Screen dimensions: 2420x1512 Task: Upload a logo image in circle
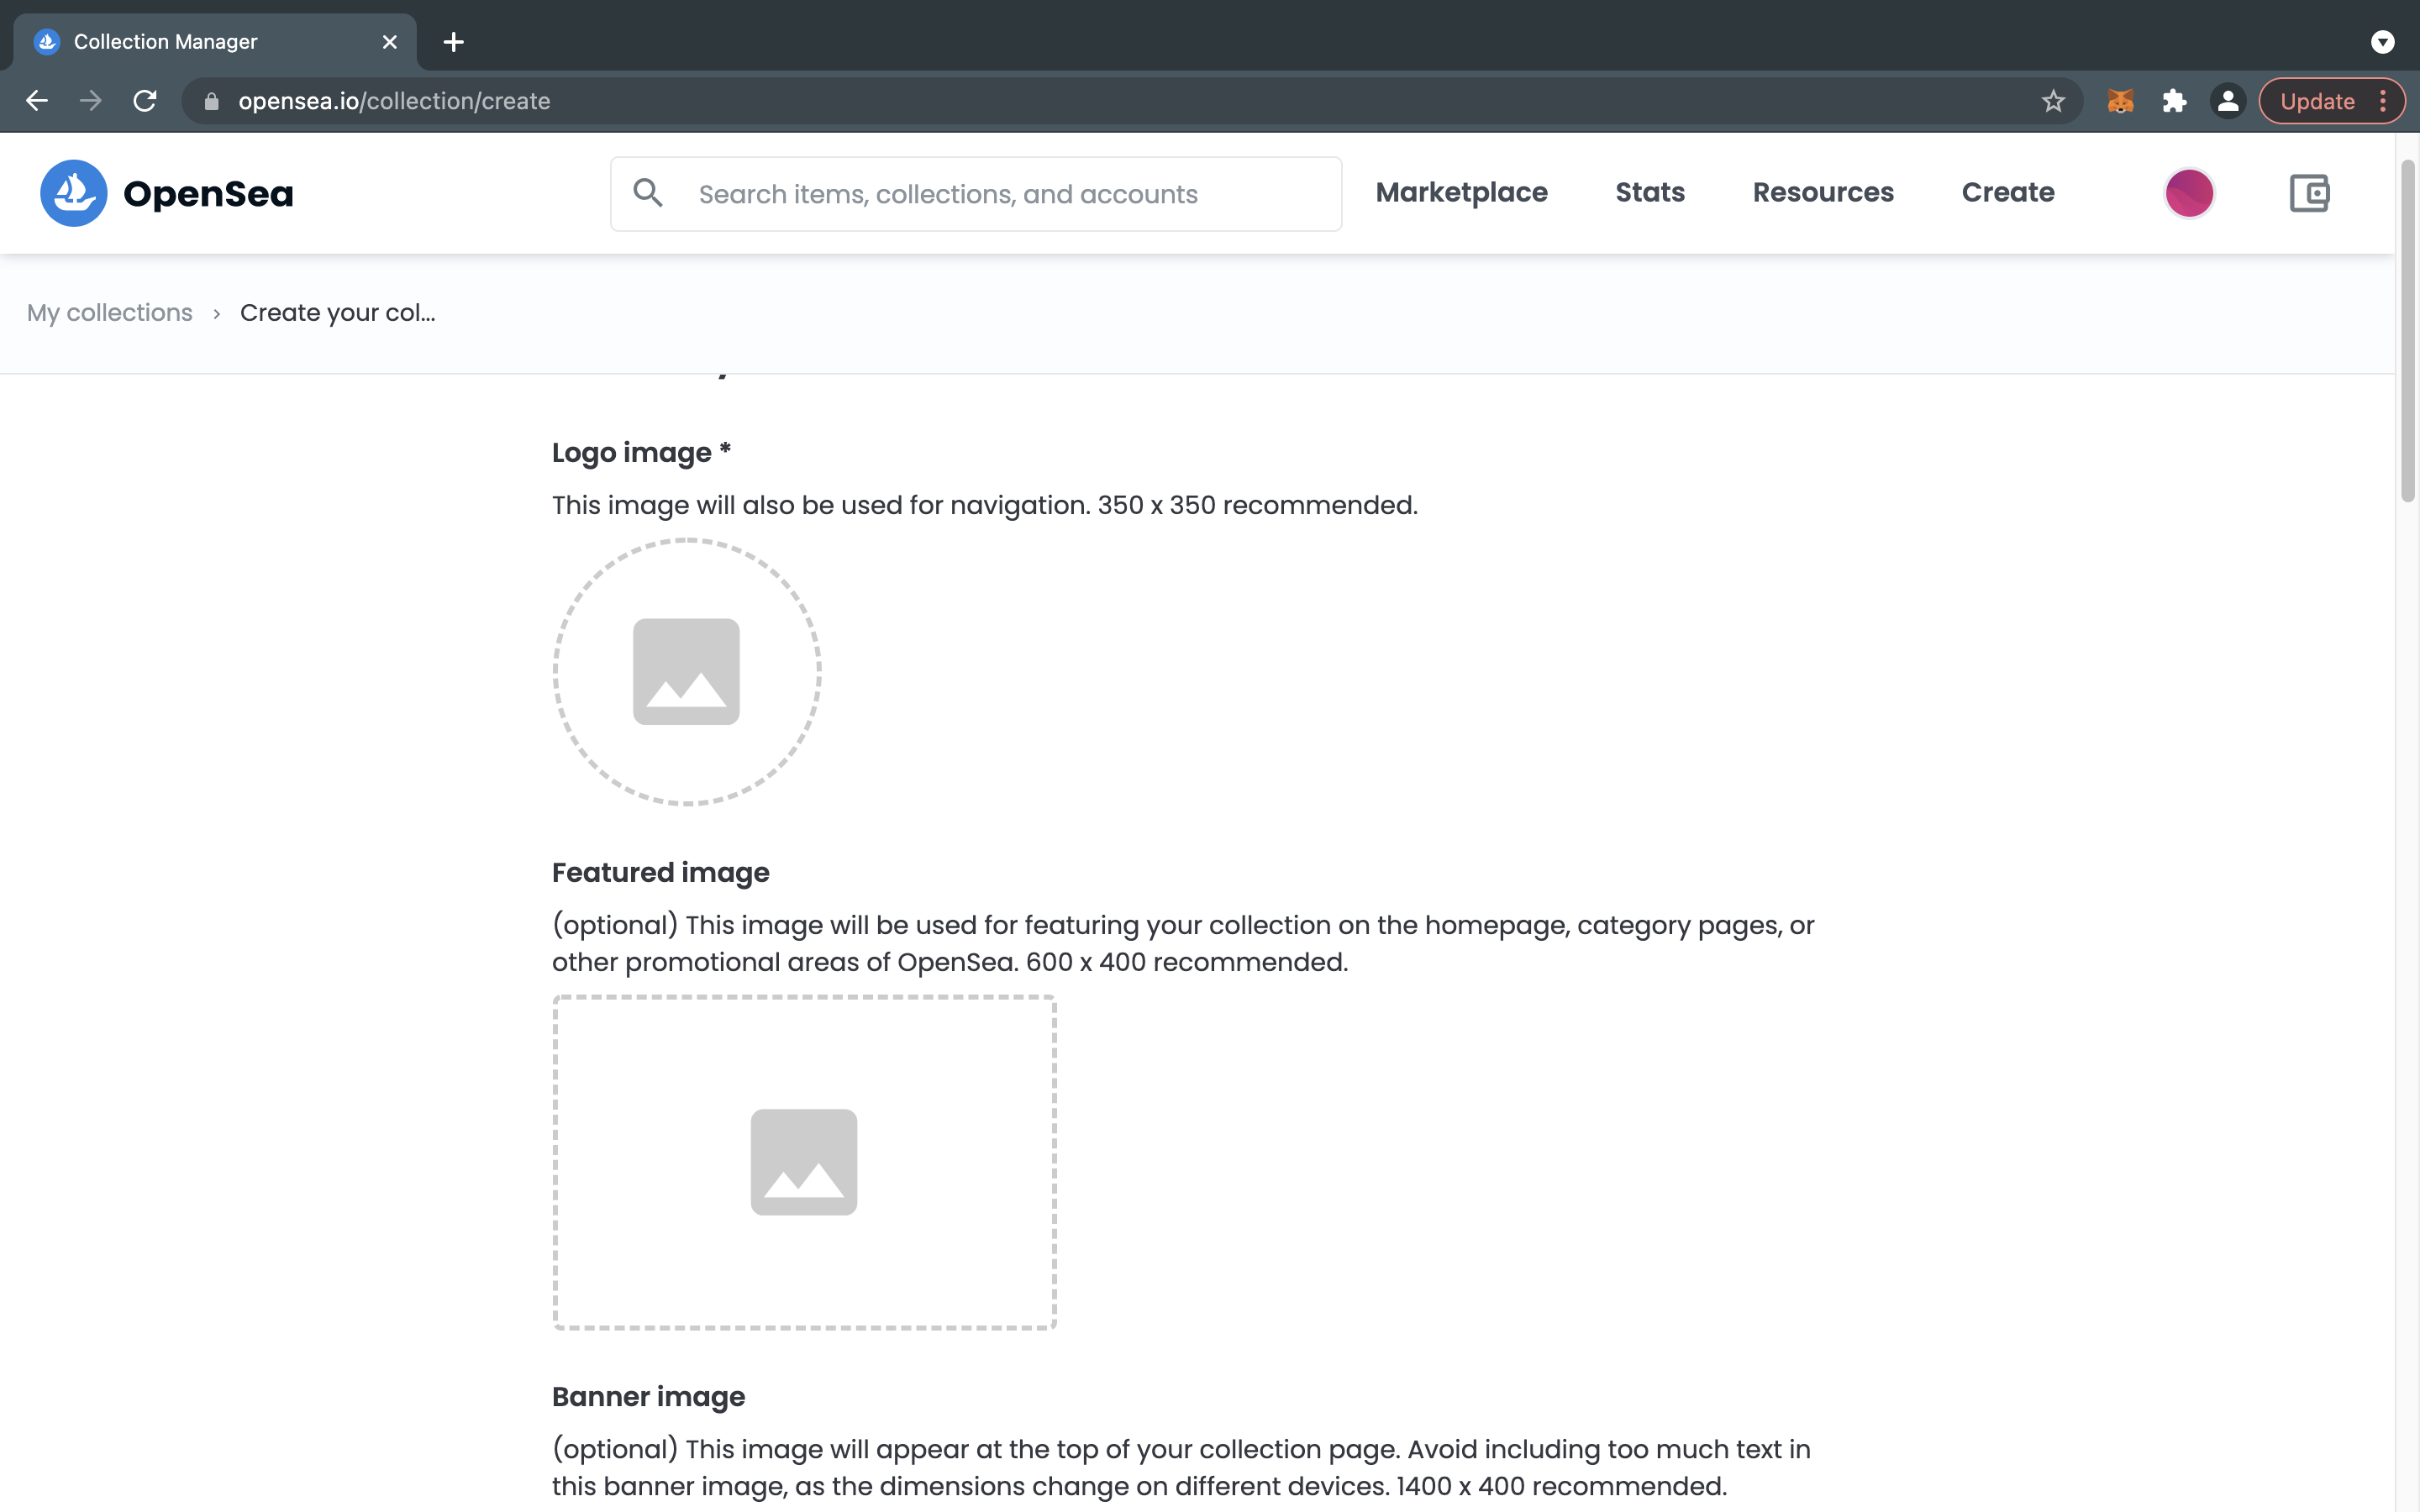[x=687, y=672]
